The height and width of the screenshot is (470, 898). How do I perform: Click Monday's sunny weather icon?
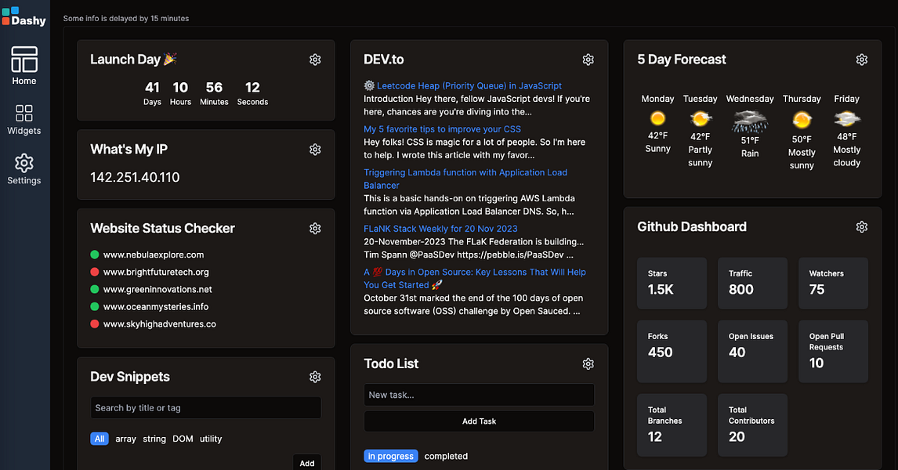[657, 118]
